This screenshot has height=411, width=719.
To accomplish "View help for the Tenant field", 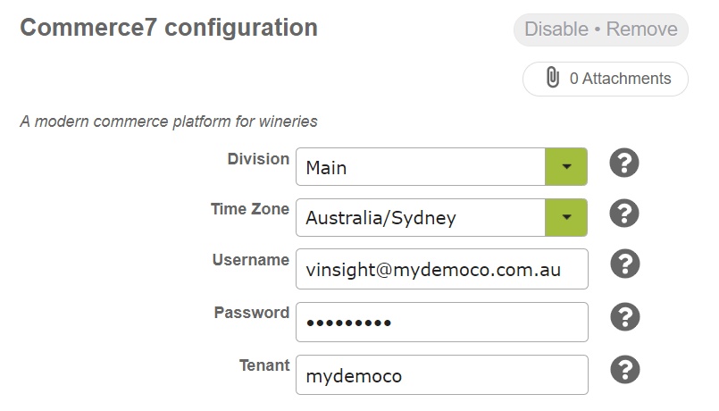I will click(625, 370).
